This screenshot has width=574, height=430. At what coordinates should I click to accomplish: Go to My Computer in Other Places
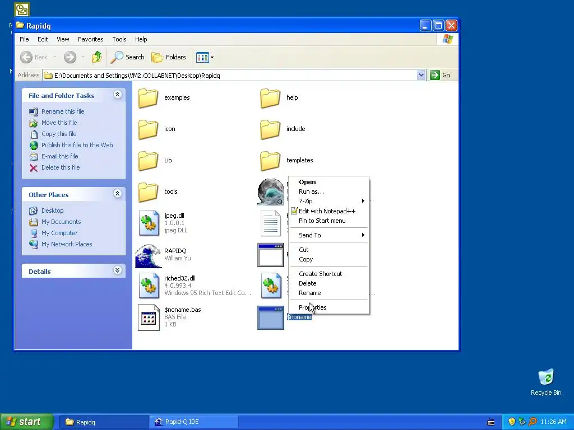tap(59, 233)
